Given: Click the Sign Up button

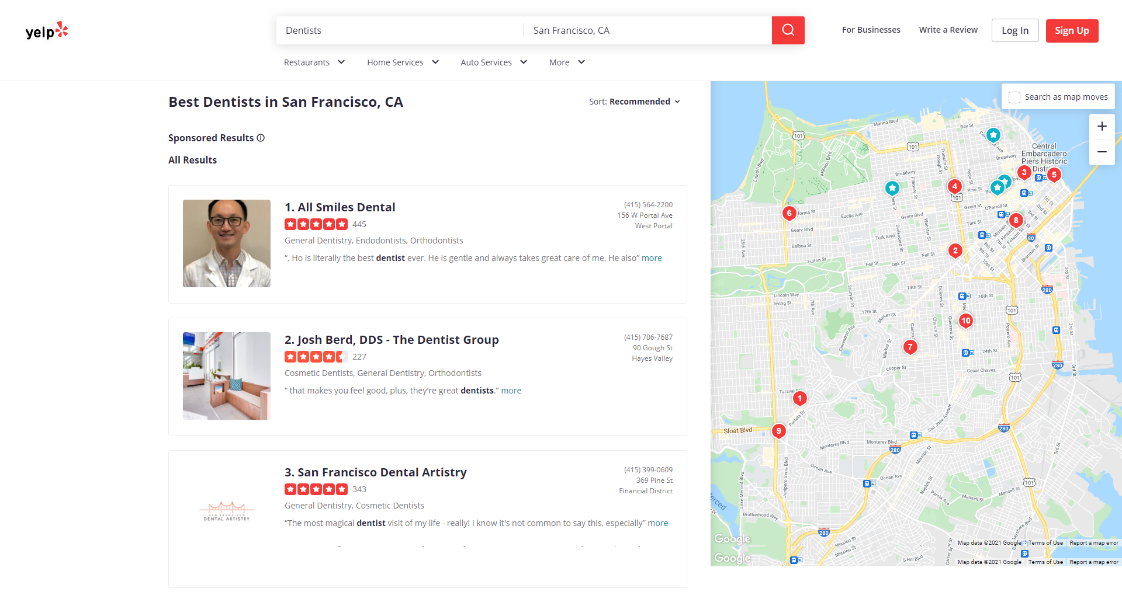Looking at the screenshot, I should (1072, 30).
